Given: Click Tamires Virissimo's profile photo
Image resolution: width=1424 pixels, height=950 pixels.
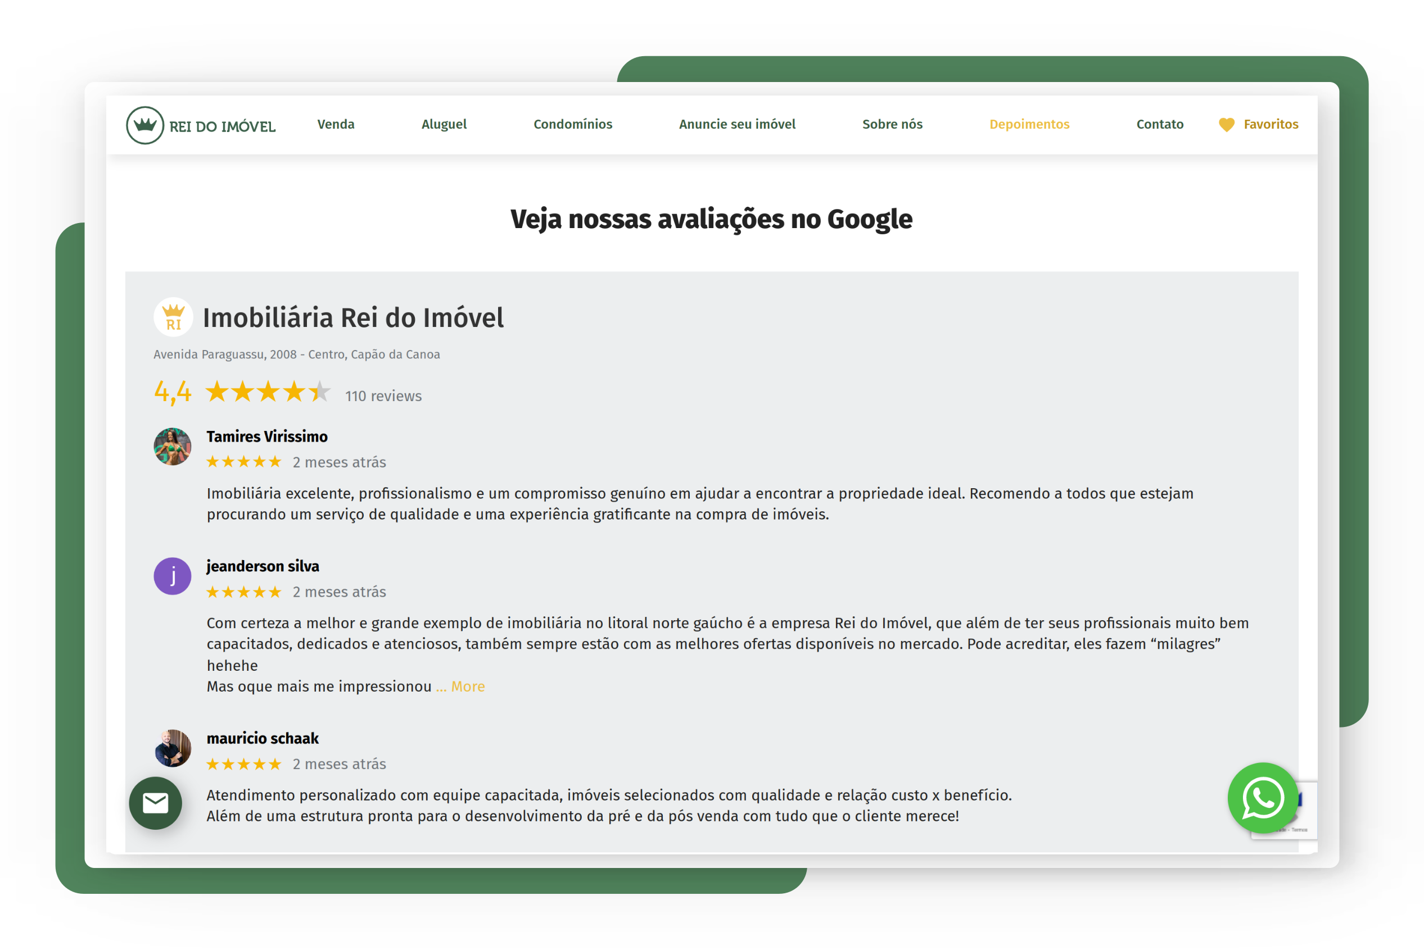Looking at the screenshot, I should click(172, 447).
